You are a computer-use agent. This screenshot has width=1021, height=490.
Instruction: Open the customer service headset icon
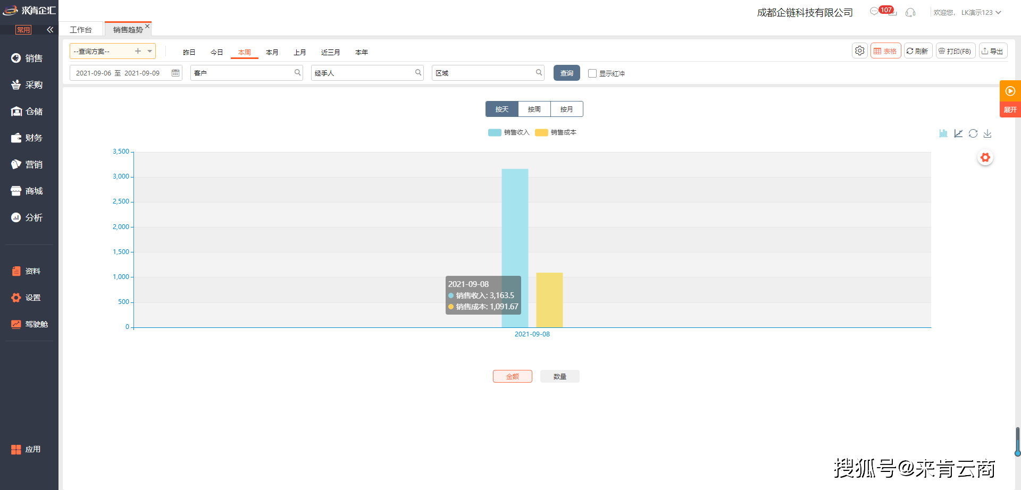coord(910,12)
